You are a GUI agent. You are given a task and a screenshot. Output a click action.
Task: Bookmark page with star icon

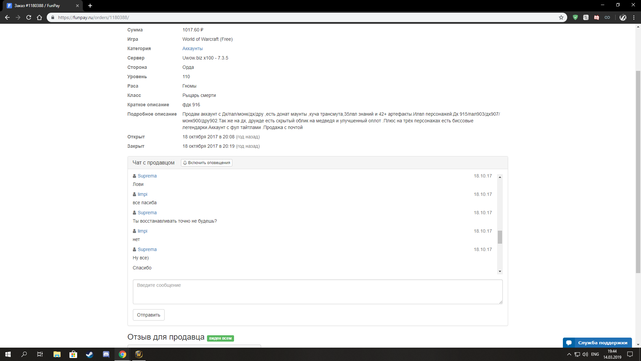(561, 17)
